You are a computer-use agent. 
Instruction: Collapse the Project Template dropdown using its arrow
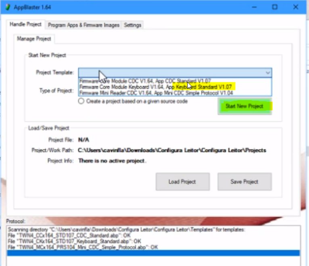(x=267, y=73)
